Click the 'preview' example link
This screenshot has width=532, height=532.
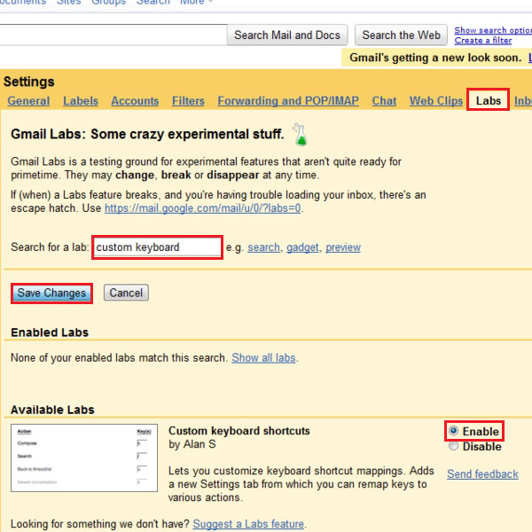pos(343,247)
